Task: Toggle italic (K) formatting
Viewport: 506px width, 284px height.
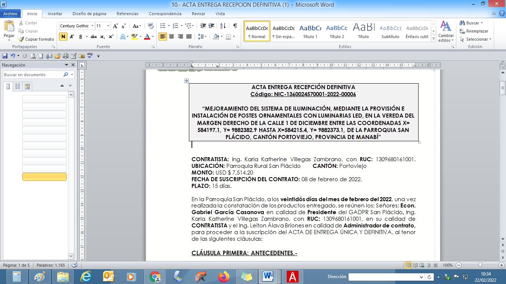Action: coord(71,37)
